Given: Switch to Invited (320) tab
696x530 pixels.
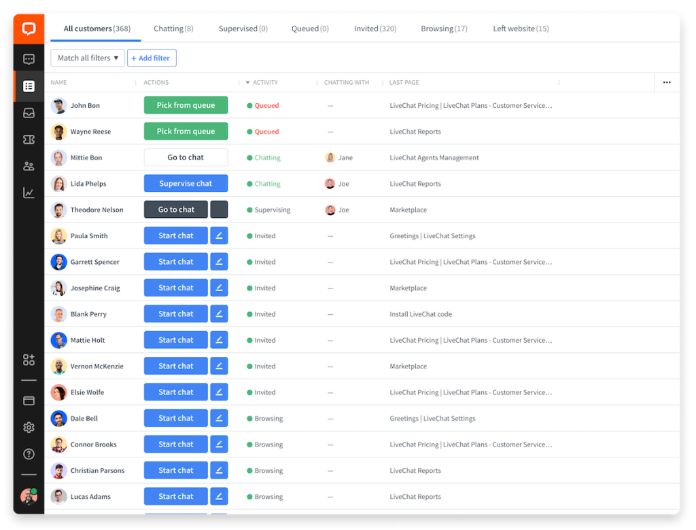Looking at the screenshot, I should (375, 29).
